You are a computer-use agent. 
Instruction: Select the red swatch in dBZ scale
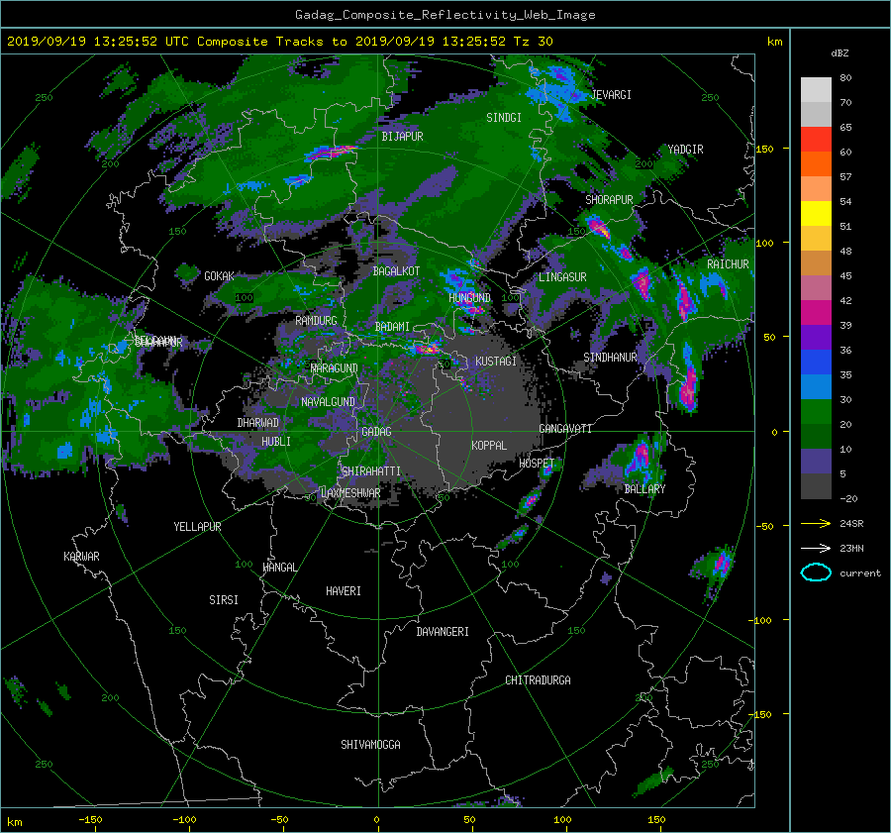coord(816,140)
